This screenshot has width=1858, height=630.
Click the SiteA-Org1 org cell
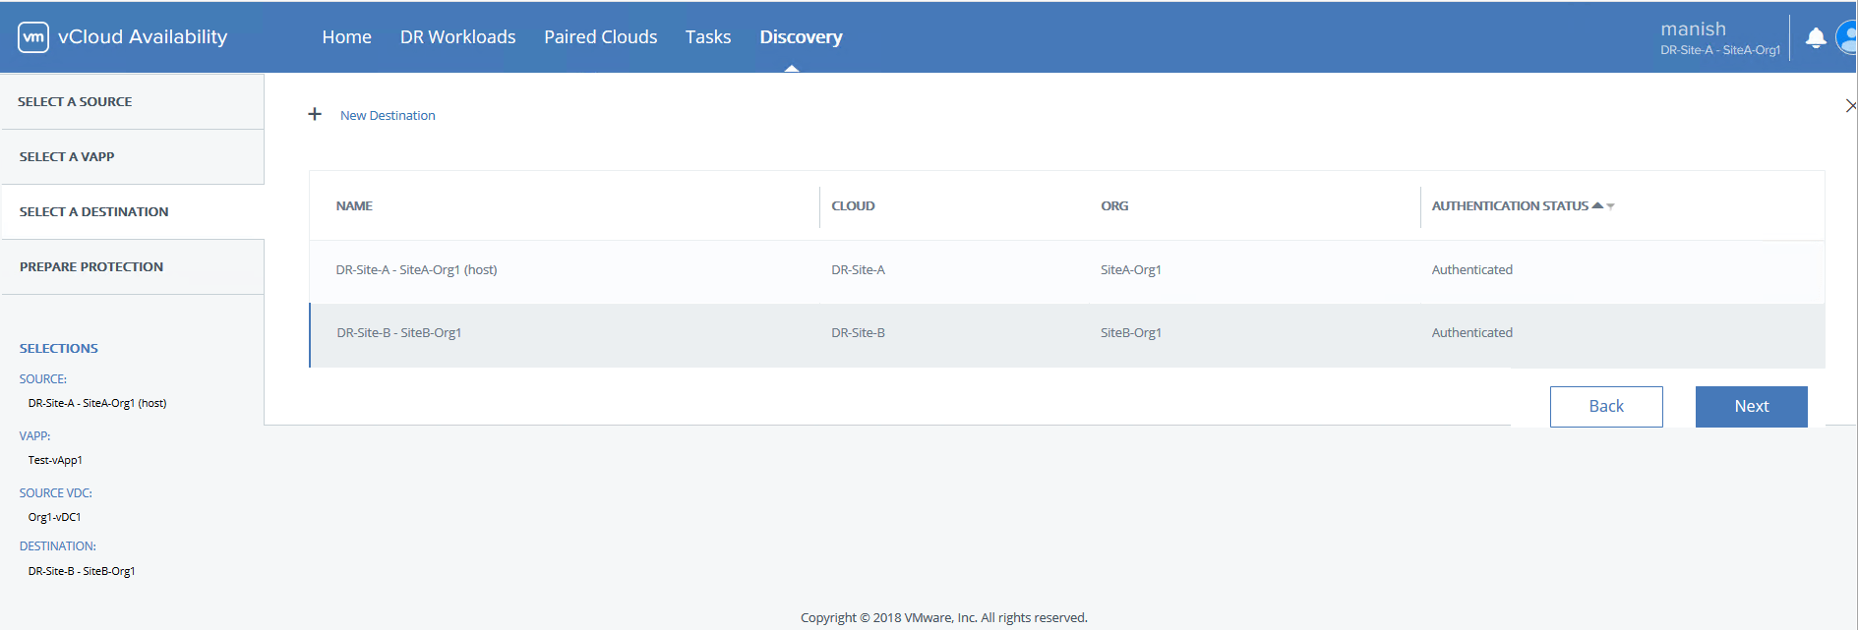click(x=1131, y=269)
